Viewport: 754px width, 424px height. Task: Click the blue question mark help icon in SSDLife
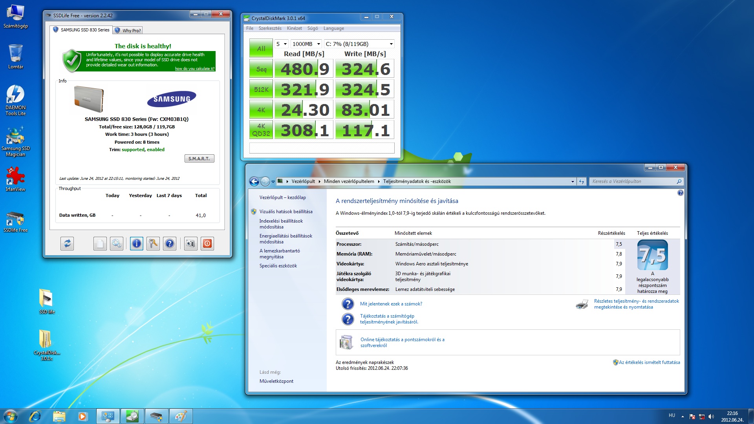click(170, 244)
